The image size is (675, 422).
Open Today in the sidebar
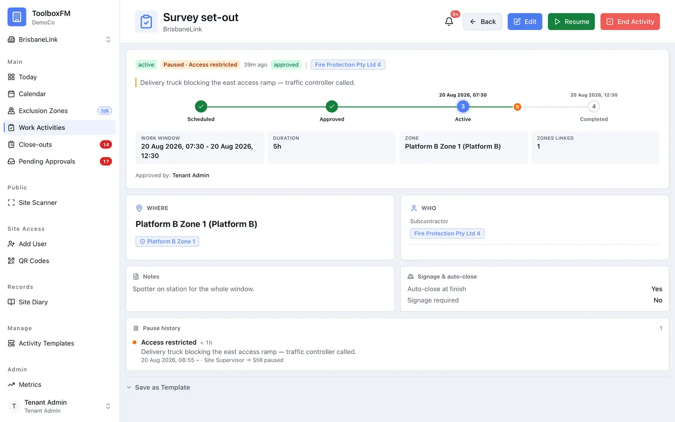(60, 77)
